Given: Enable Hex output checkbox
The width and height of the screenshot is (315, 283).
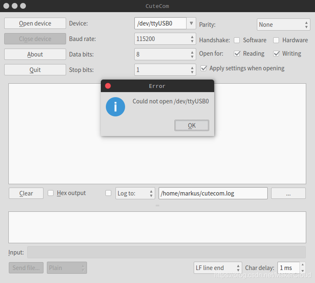Looking at the screenshot, I should point(51,193).
